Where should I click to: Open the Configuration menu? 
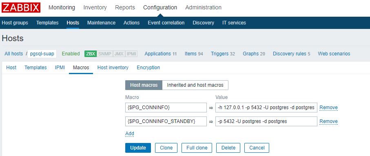pyautogui.click(x=160, y=8)
